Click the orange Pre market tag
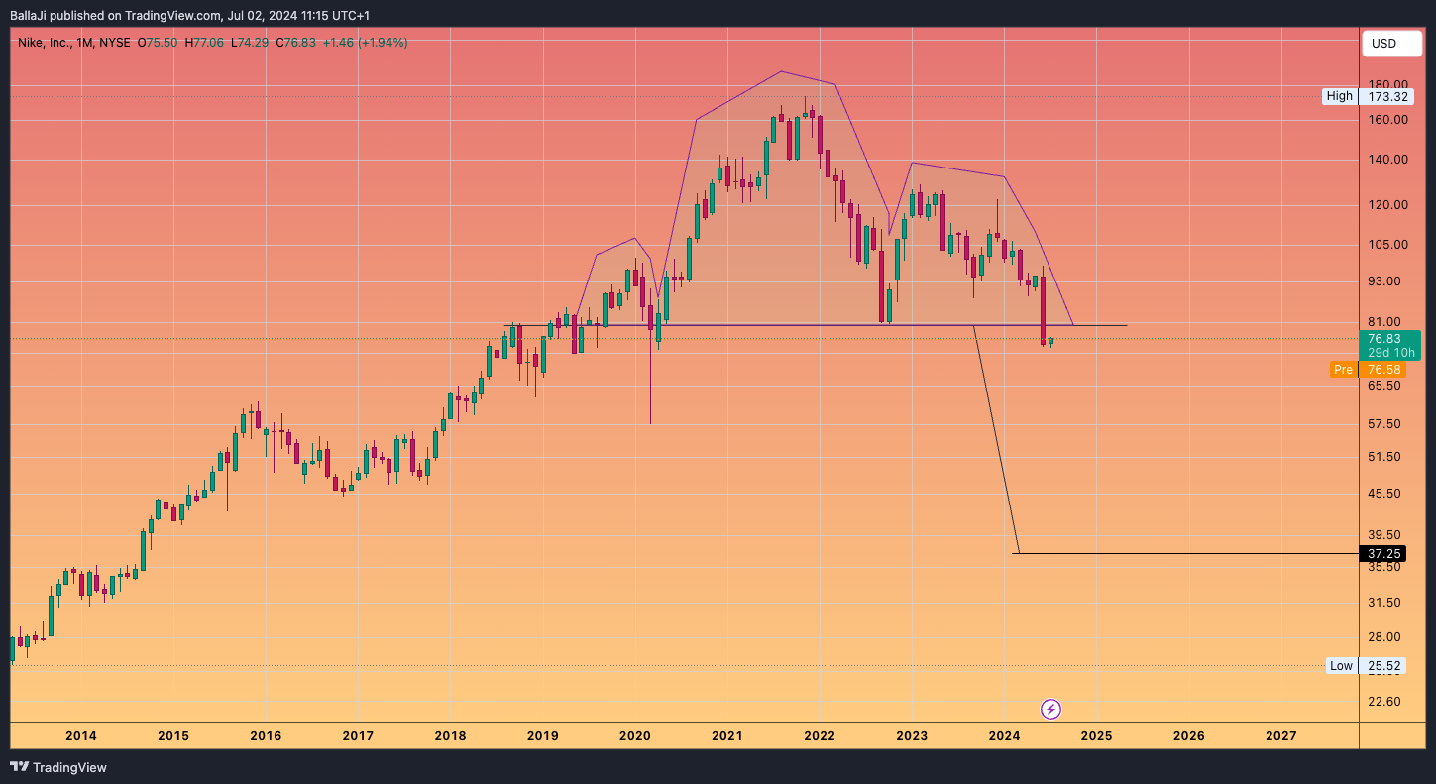Viewport: 1436px width, 784px height. [1343, 370]
